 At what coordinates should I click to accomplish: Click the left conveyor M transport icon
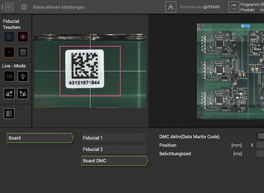click(9, 93)
